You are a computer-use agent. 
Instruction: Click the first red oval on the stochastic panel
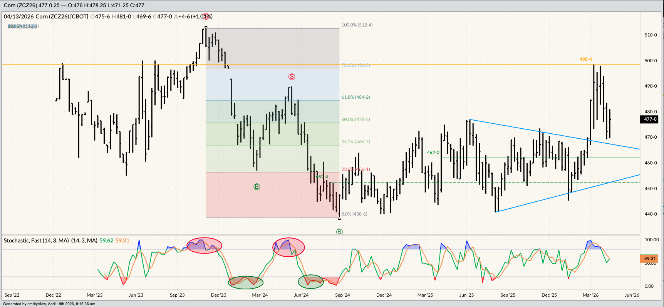(204, 246)
